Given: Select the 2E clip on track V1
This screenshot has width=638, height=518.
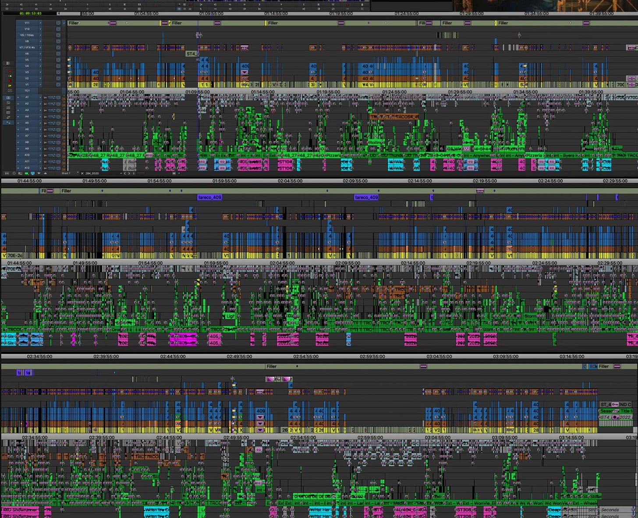Looking at the screenshot, I should click(x=95, y=85).
